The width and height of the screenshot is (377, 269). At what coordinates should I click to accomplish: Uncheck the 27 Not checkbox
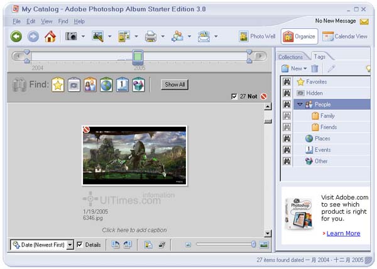234,97
